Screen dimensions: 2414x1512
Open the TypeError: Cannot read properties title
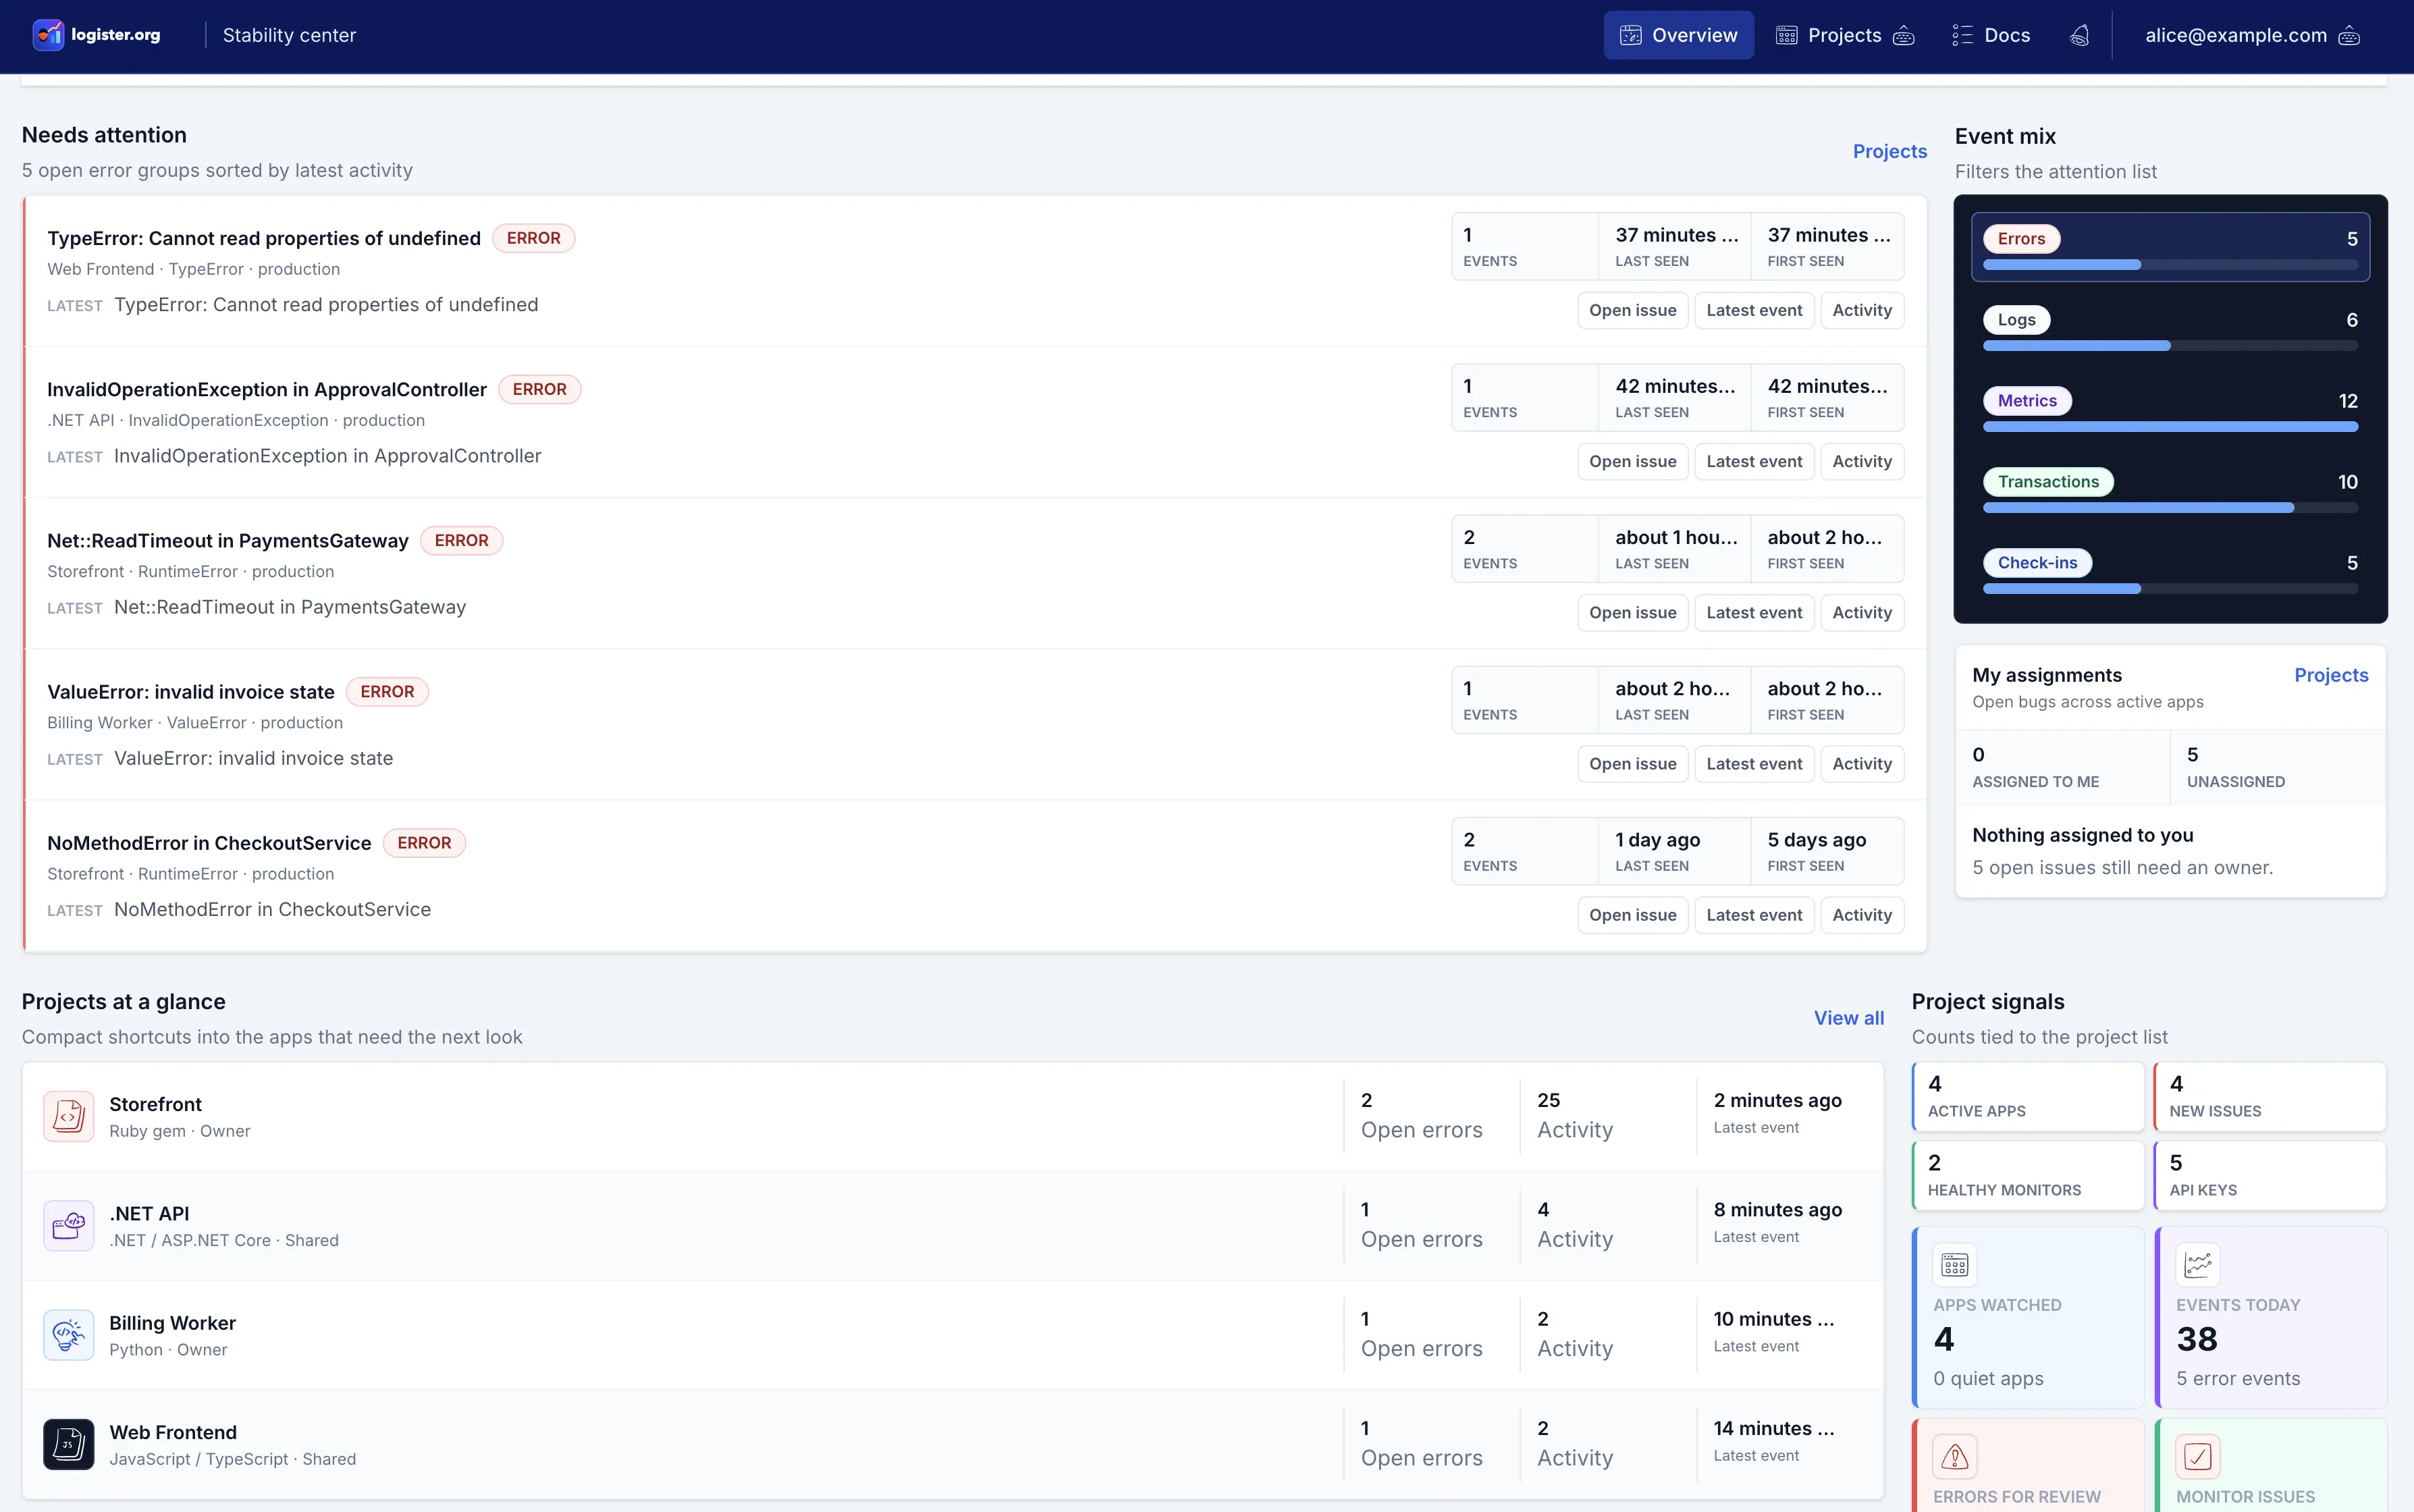264,238
